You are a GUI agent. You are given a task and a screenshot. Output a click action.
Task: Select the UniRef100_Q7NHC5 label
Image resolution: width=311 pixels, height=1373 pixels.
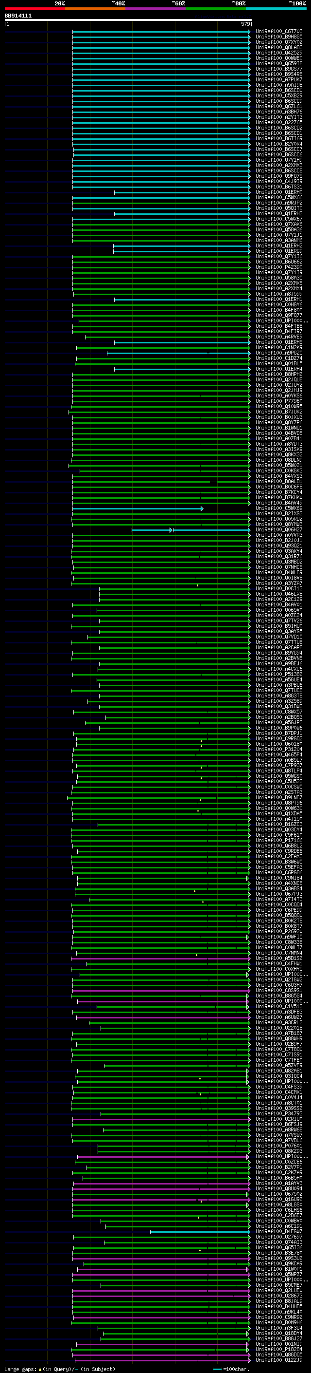[x=279, y=567]
